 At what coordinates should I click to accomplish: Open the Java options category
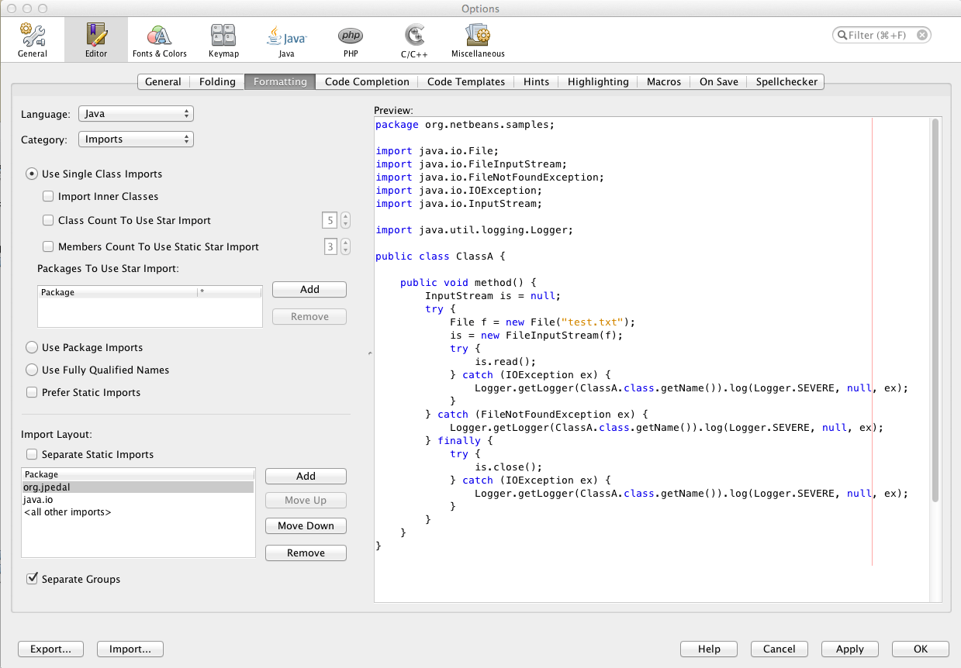coord(286,40)
